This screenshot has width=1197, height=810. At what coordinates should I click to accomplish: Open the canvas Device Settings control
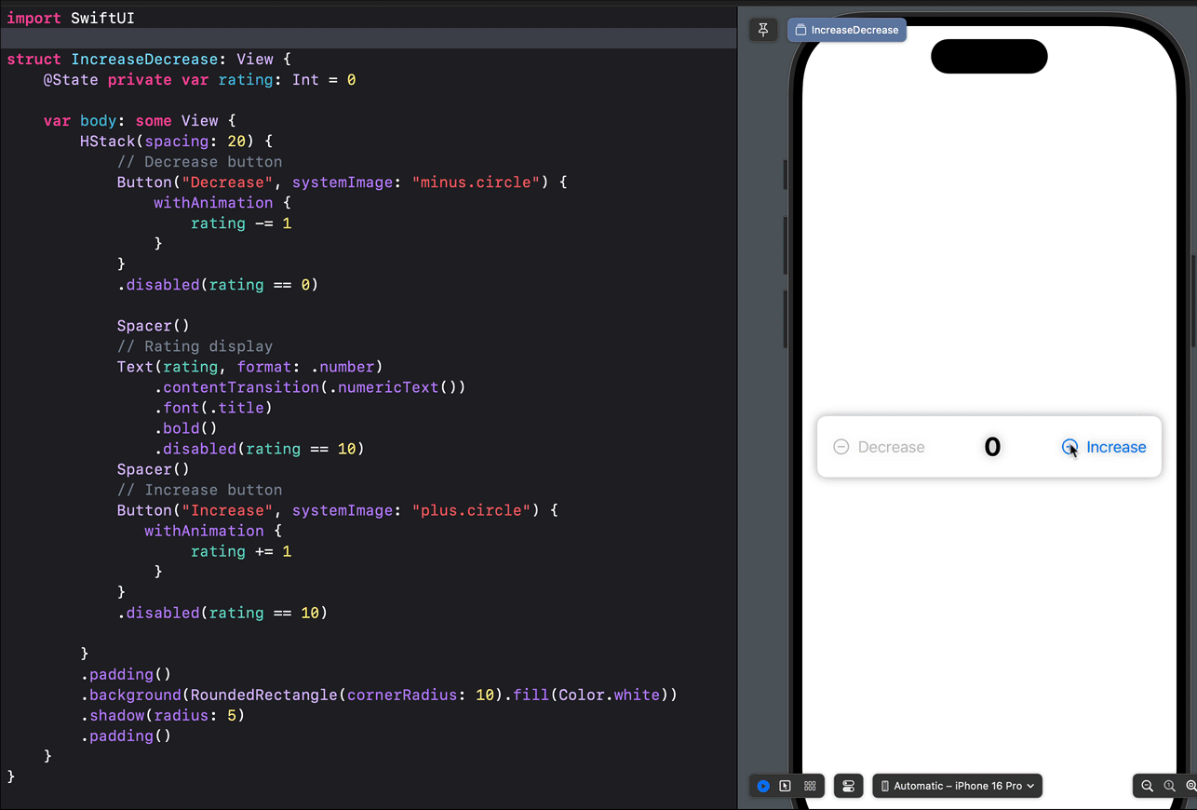848,786
